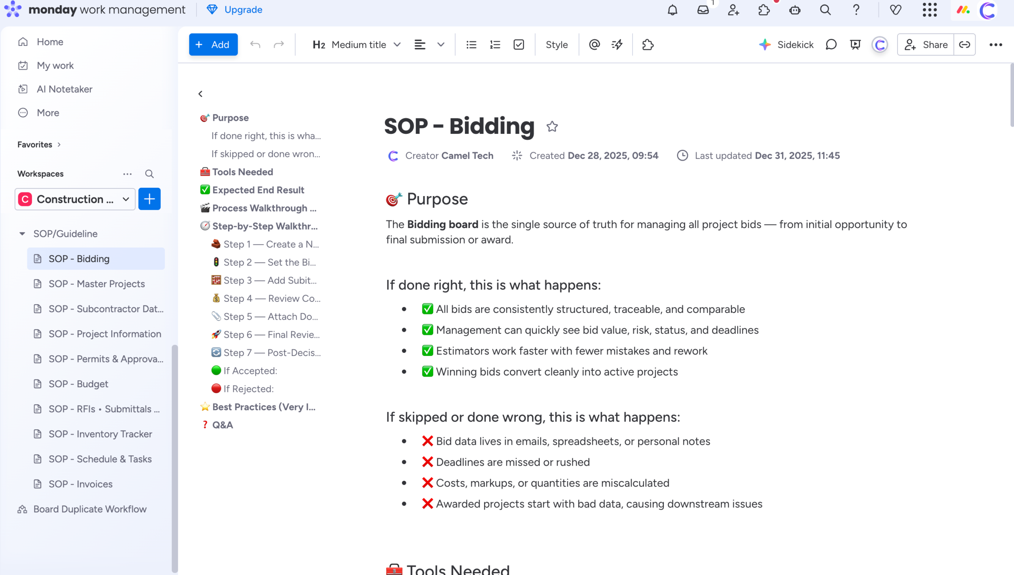Star SOP - Bidding as favorite

[552, 127]
